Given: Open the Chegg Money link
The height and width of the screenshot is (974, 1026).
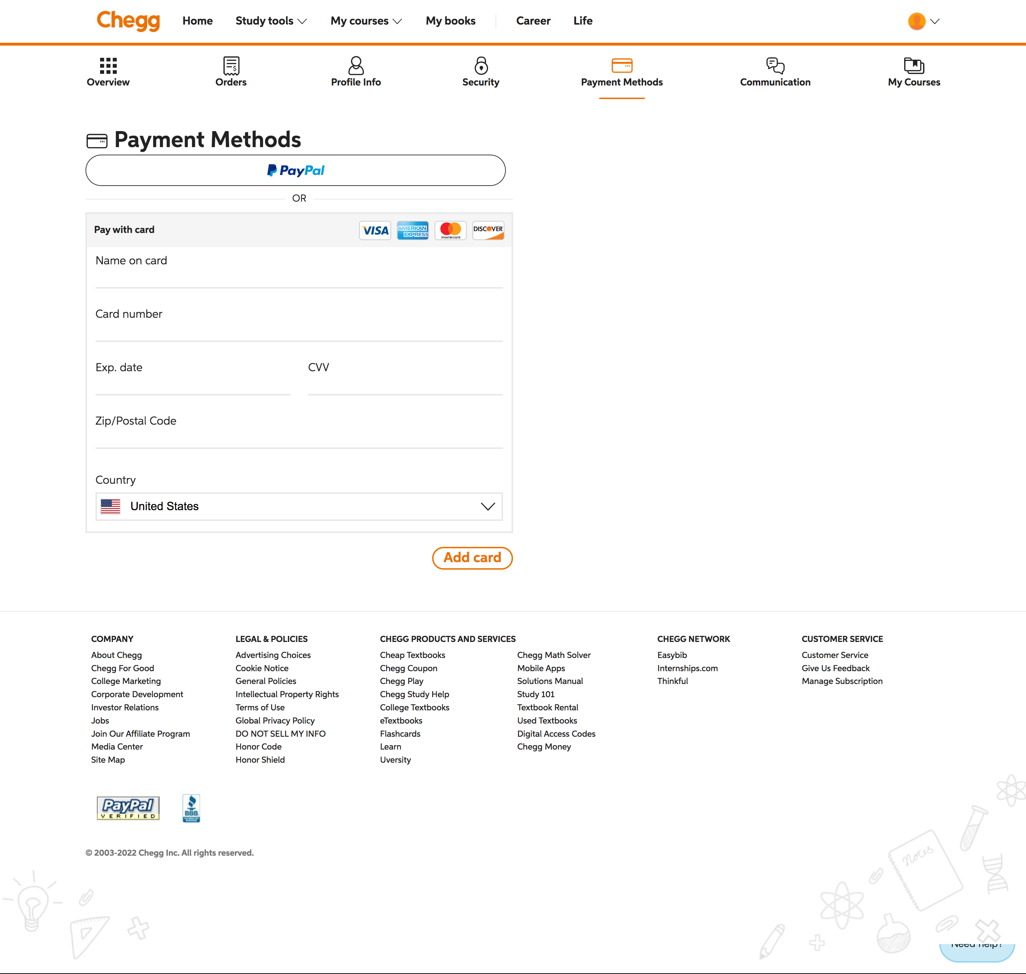Looking at the screenshot, I should pyautogui.click(x=544, y=747).
